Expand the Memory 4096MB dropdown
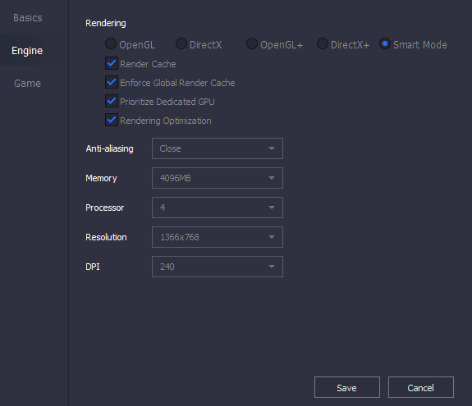This screenshot has height=406, width=472. coord(218,178)
